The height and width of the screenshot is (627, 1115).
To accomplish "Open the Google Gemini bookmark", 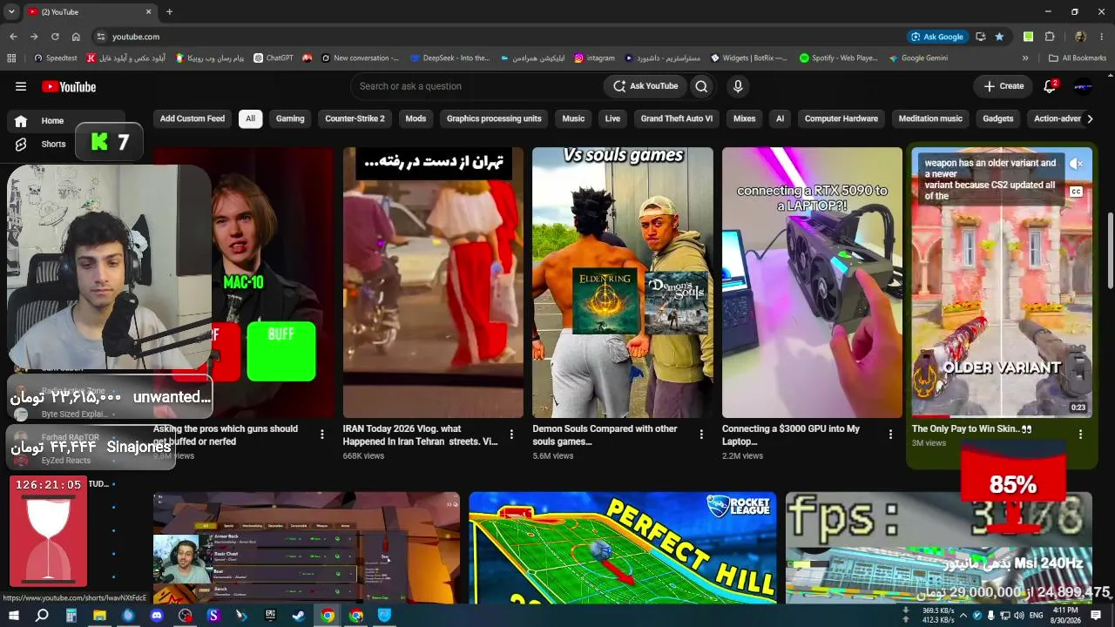I will point(918,58).
